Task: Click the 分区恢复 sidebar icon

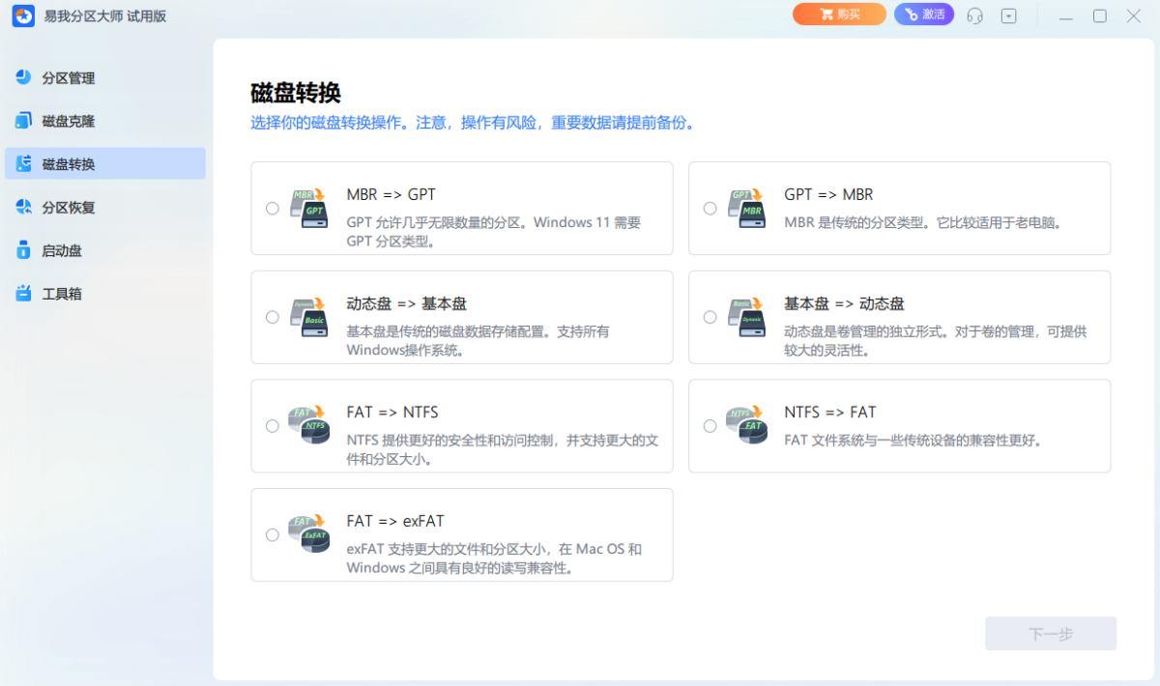Action: pos(24,207)
